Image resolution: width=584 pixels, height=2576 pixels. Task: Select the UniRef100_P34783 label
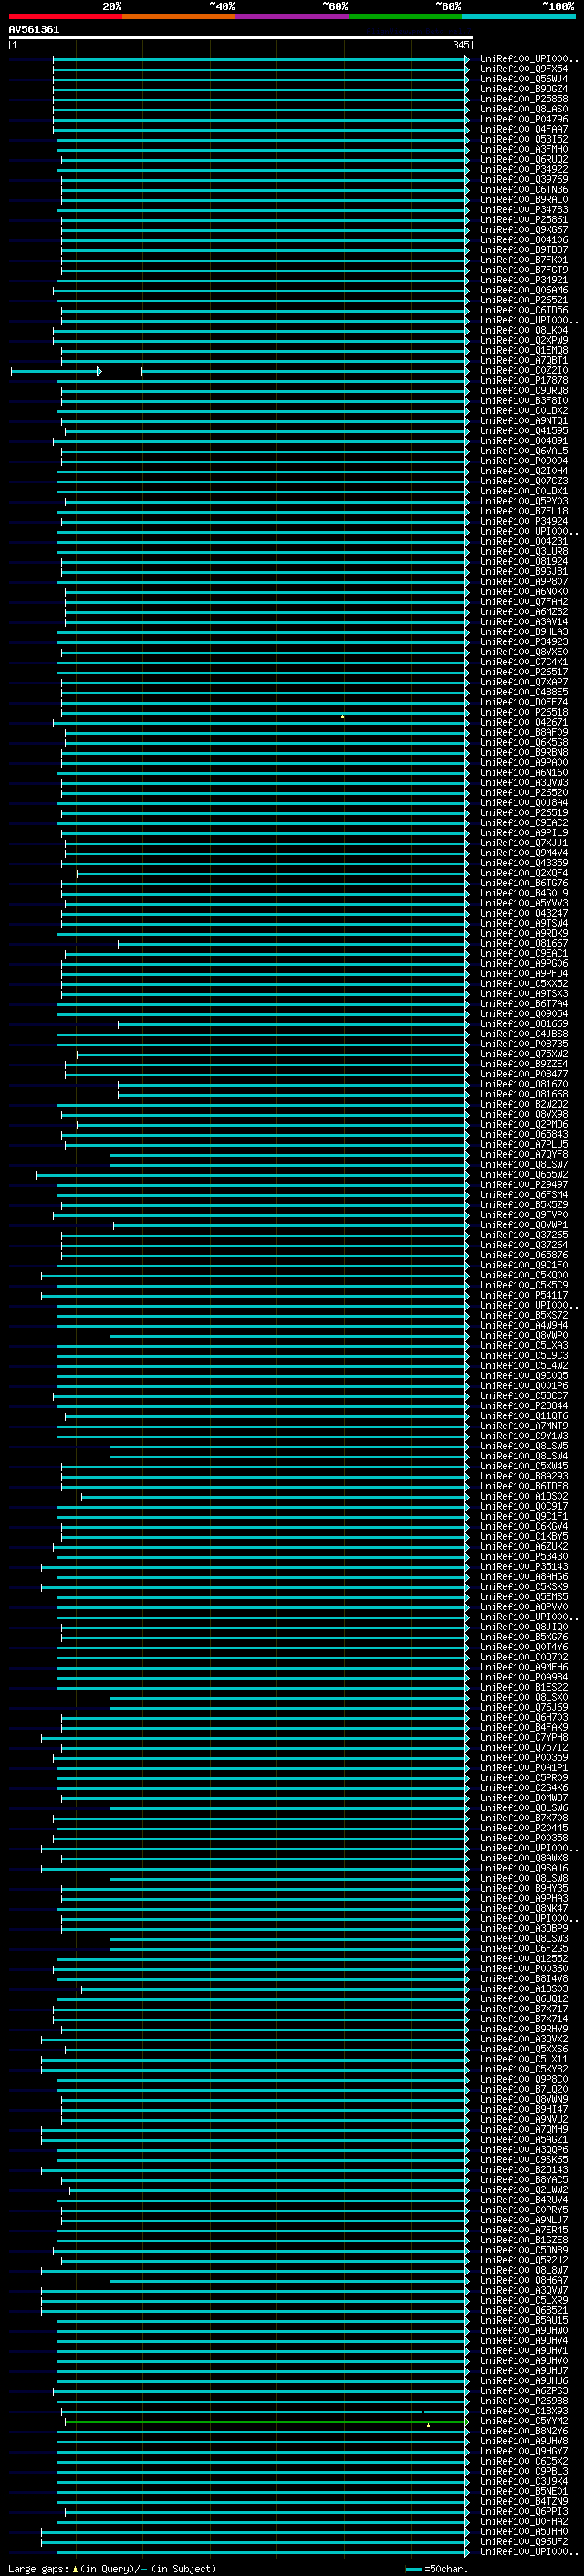pyautogui.click(x=524, y=209)
